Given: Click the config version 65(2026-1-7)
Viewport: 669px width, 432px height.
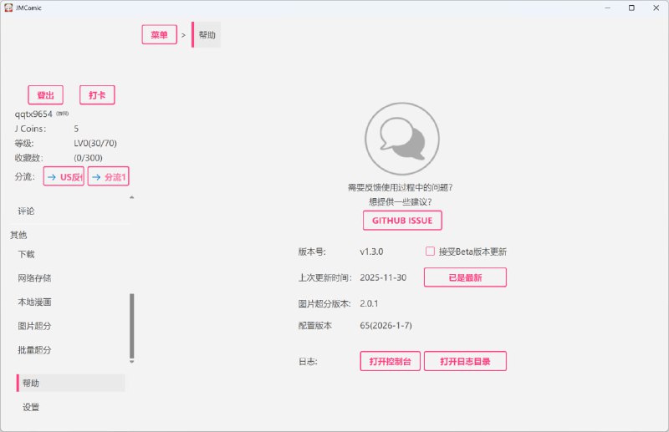Looking at the screenshot, I should pos(386,325).
